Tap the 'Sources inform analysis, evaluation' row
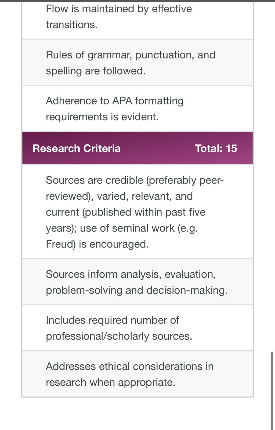 137,282
